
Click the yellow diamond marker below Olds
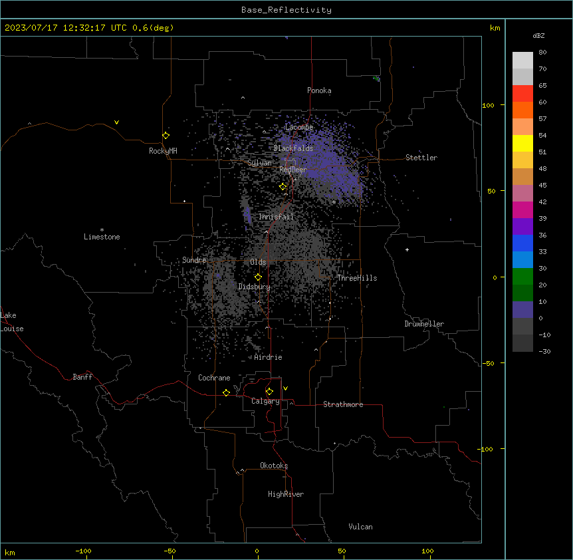click(x=258, y=277)
